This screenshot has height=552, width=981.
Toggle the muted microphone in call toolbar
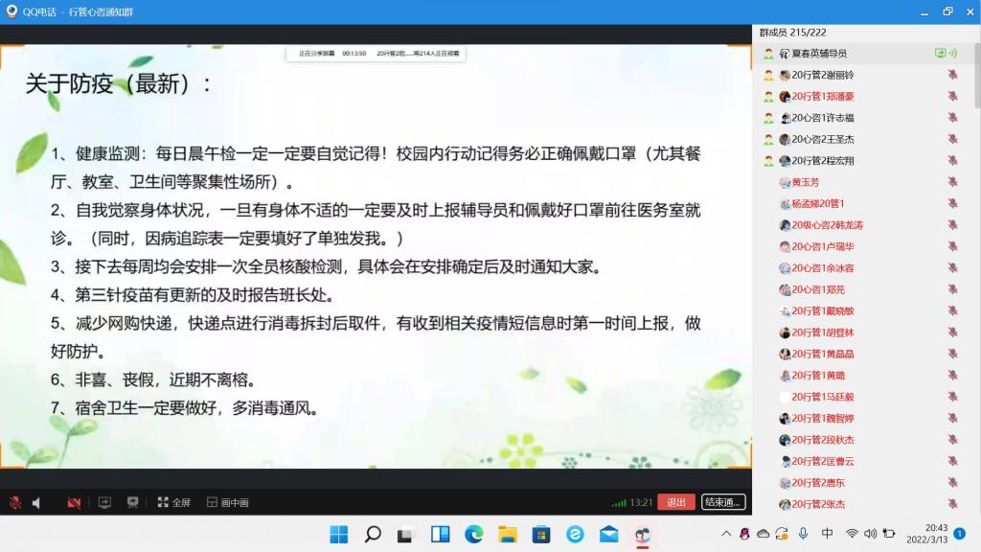click(15, 502)
